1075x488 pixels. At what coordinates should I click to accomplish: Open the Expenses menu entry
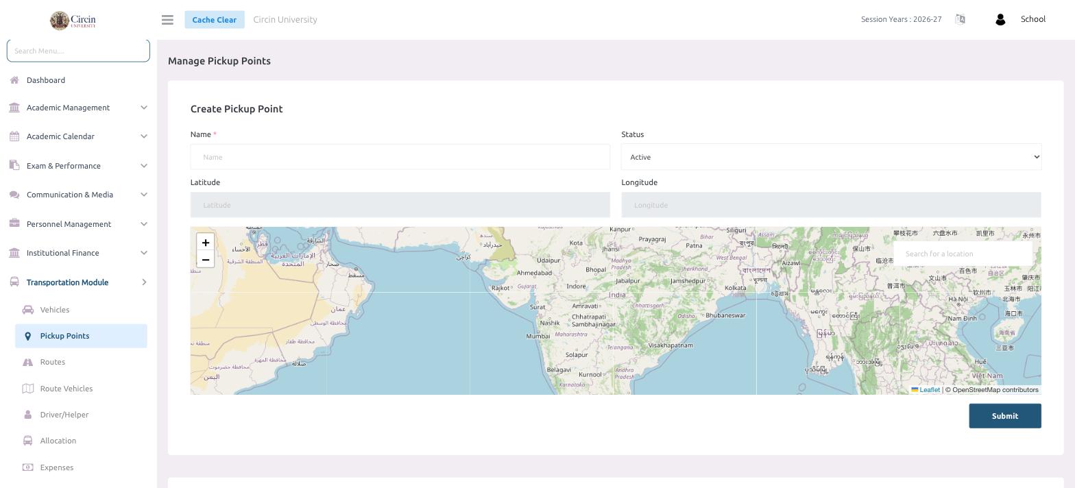click(x=57, y=467)
